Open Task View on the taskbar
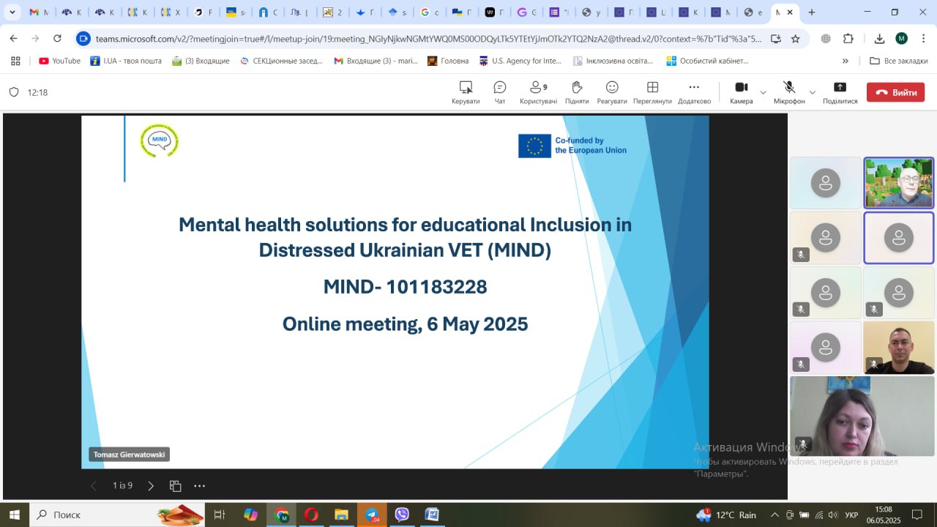 coord(219,515)
